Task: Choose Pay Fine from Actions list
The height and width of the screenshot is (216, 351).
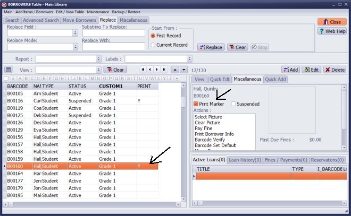Action: (204, 128)
